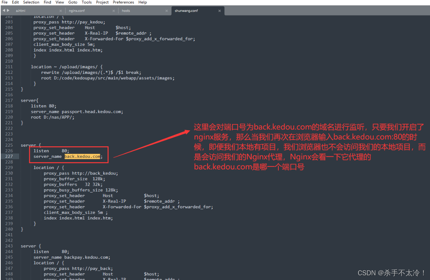
Task: Click line number 227 in the gutter
Action: (x=9, y=156)
